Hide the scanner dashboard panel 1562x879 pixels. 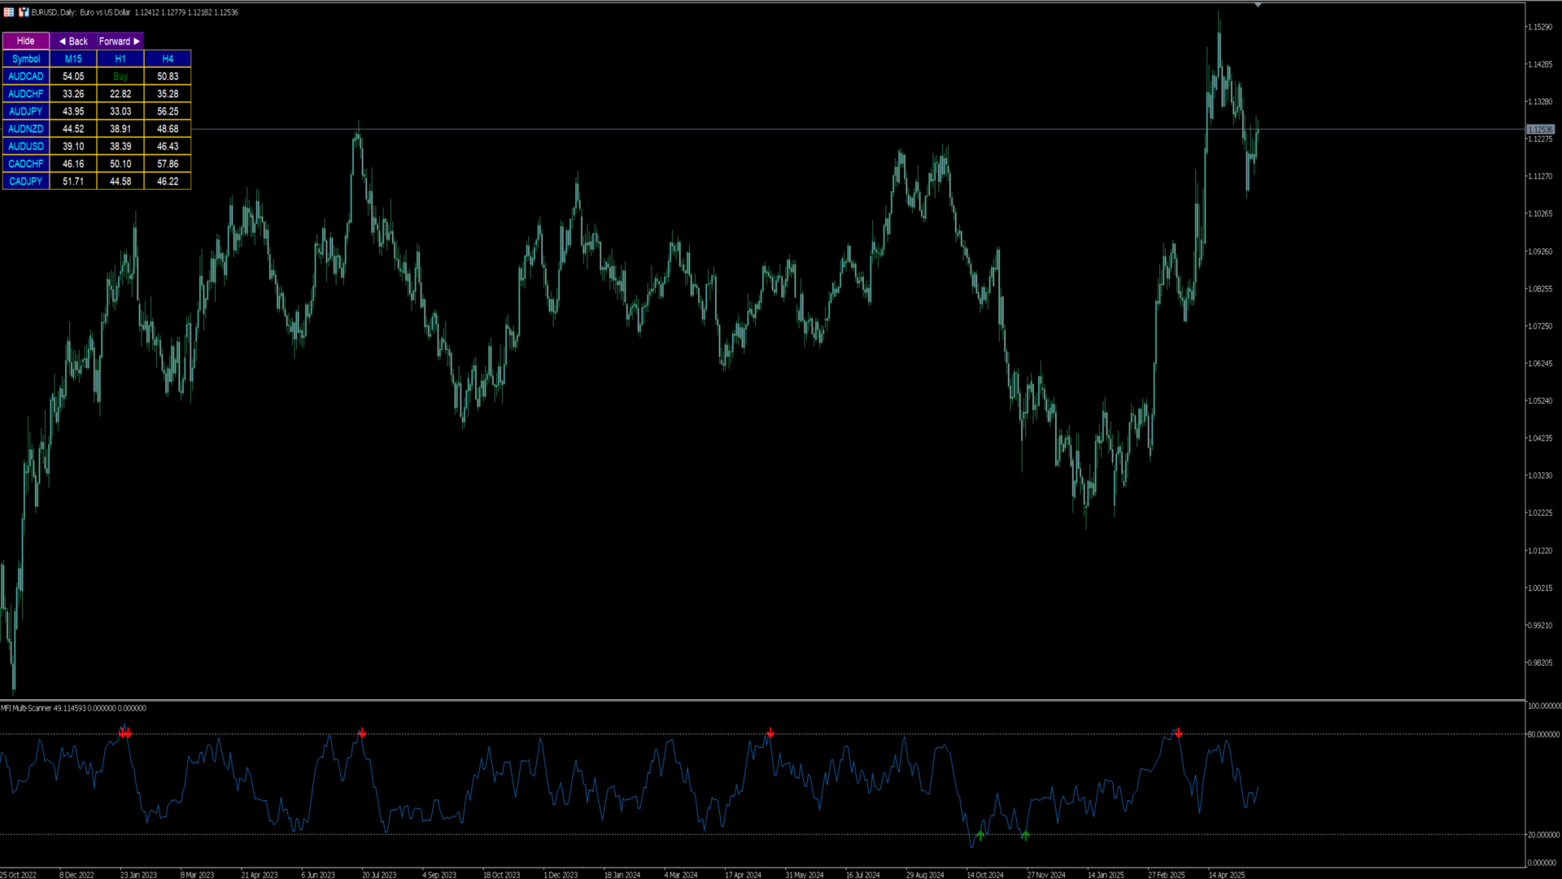coord(26,41)
